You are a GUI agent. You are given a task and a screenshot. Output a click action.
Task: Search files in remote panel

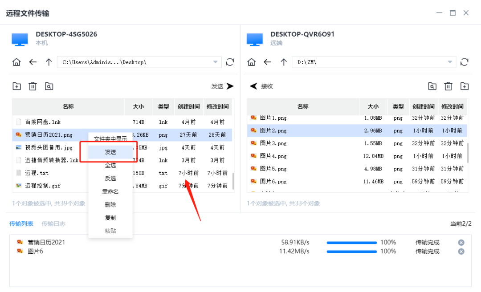pyautogui.click(x=432, y=86)
